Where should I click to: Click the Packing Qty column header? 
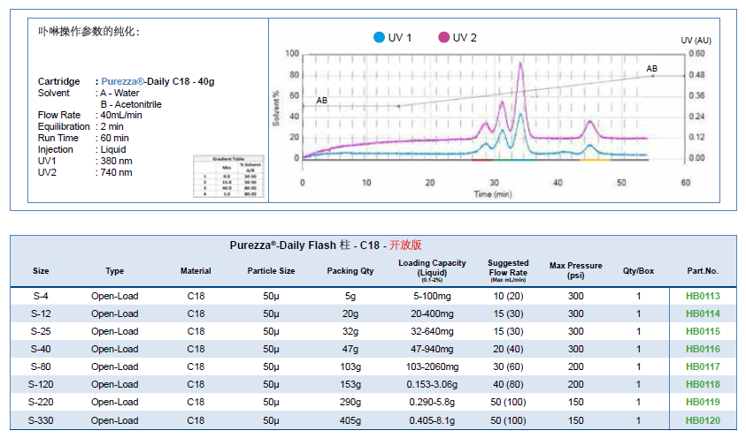pos(350,271)
